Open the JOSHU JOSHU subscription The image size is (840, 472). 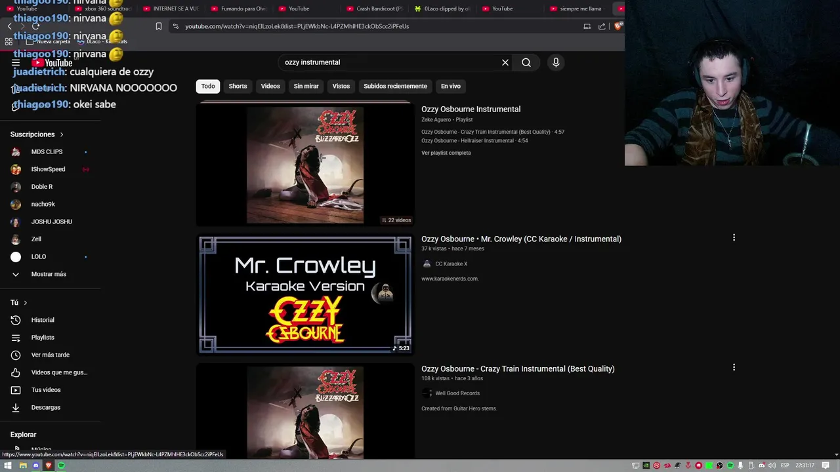pos(51,222)
